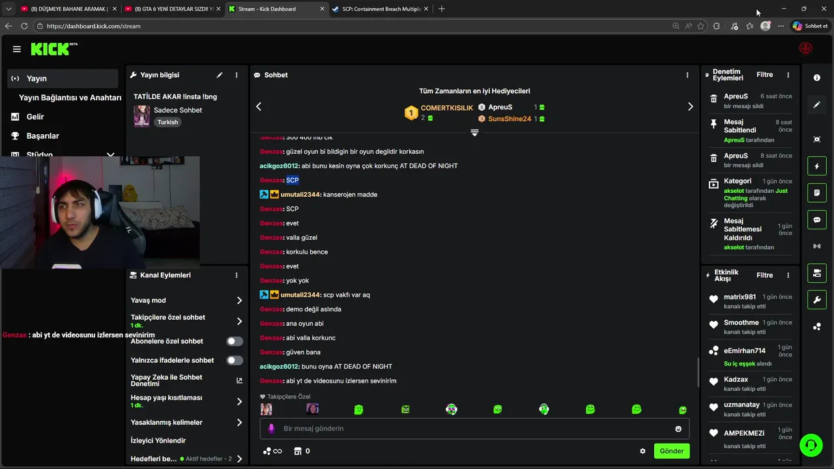
Task: Open İzleyici Yönlendir option
Action: point(158,440)
